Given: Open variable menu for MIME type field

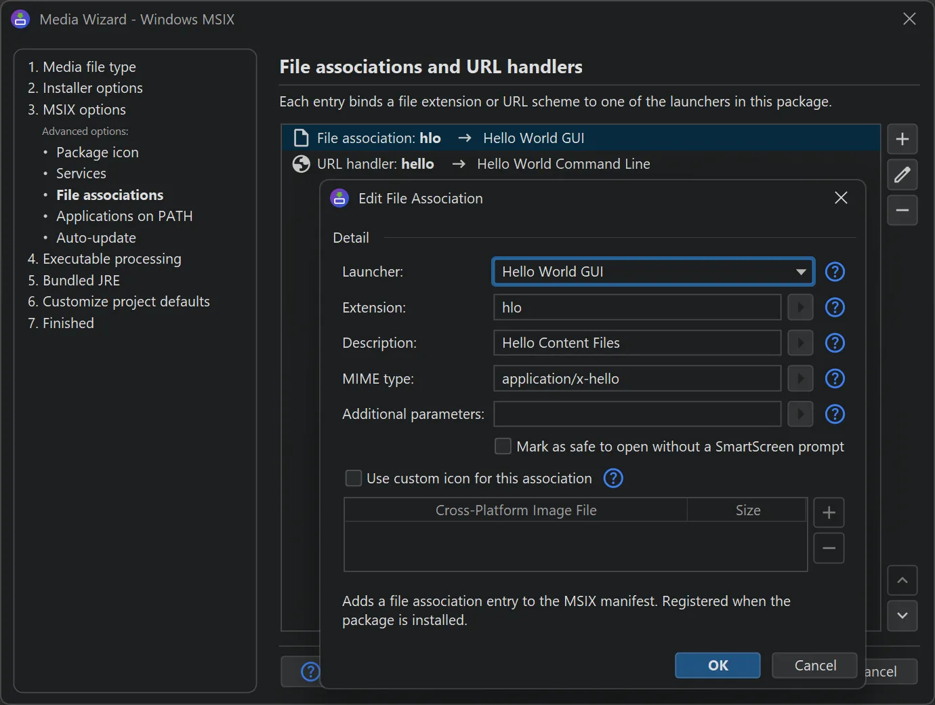Looking at the screenshot, I should (800, 378).
